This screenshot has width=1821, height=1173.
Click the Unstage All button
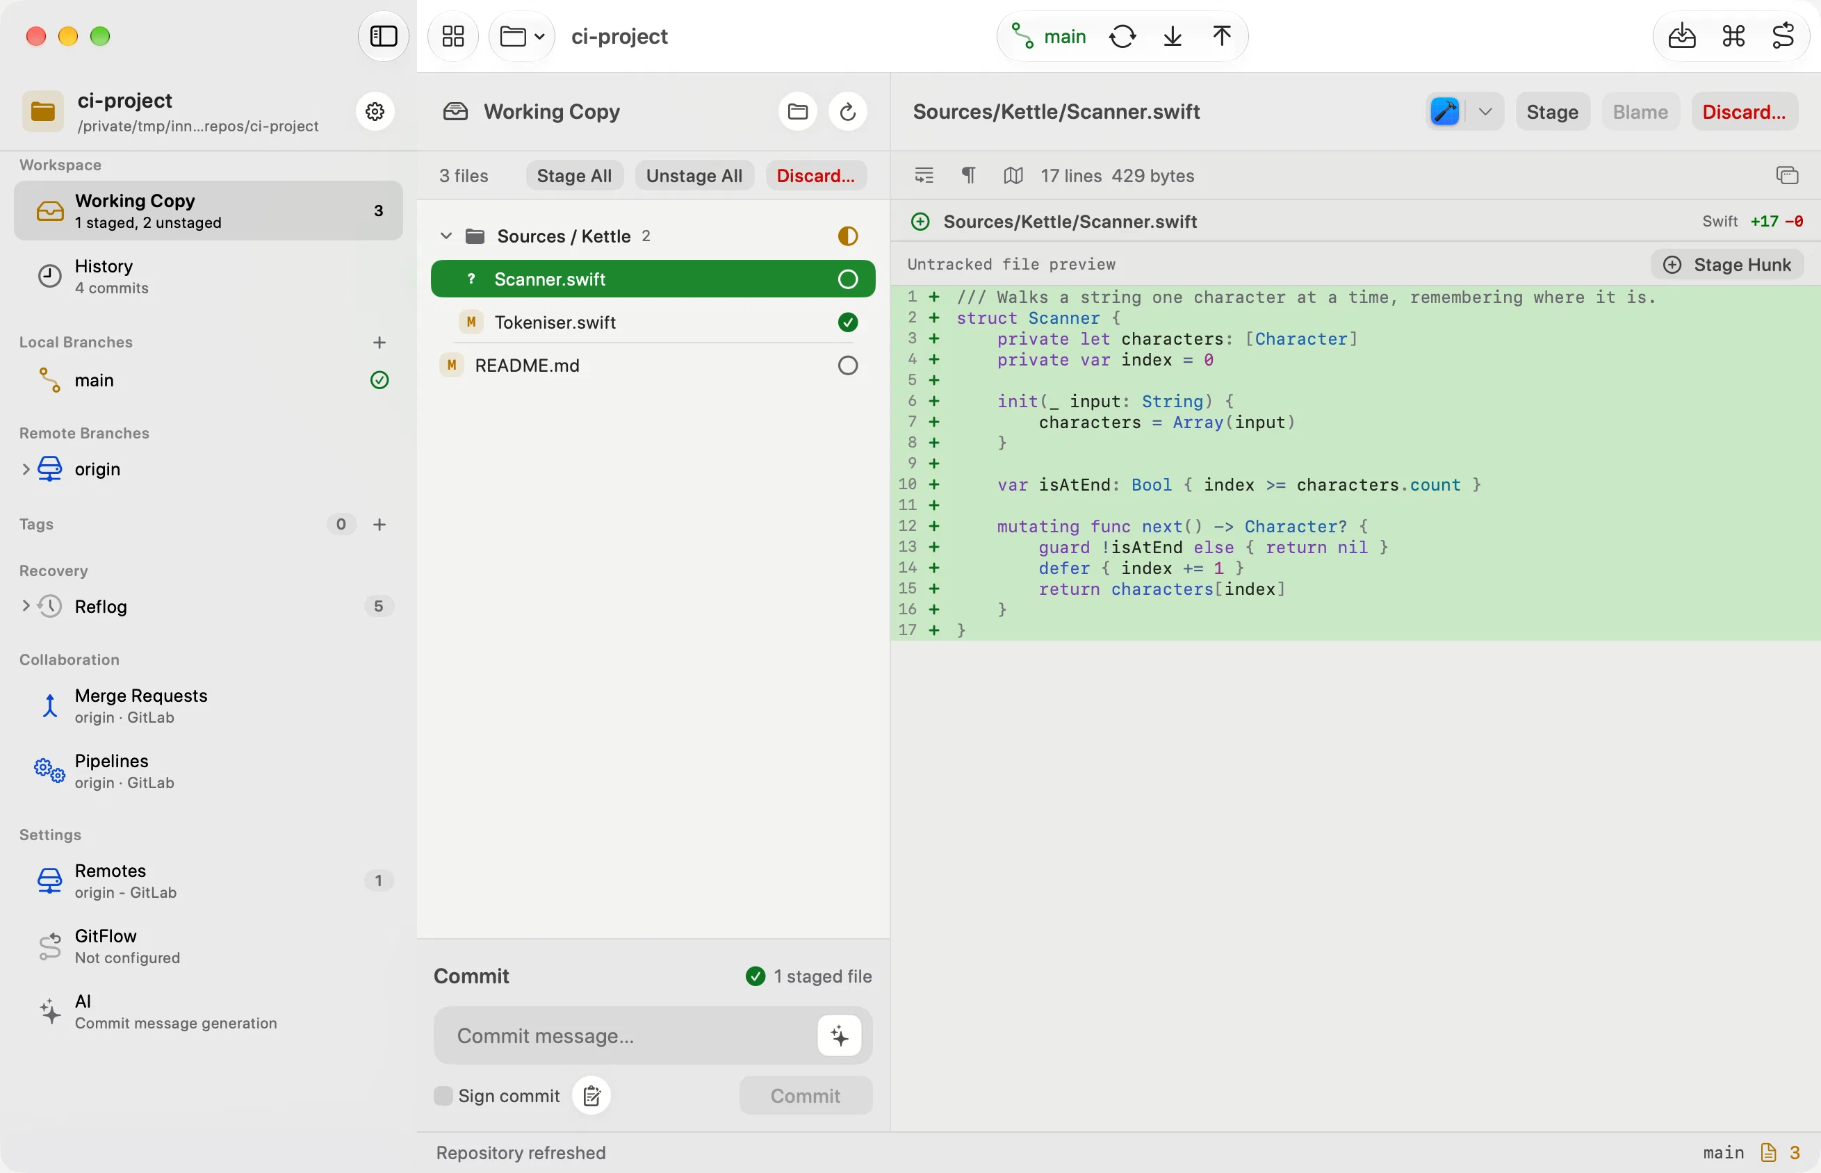coord(694,176)
